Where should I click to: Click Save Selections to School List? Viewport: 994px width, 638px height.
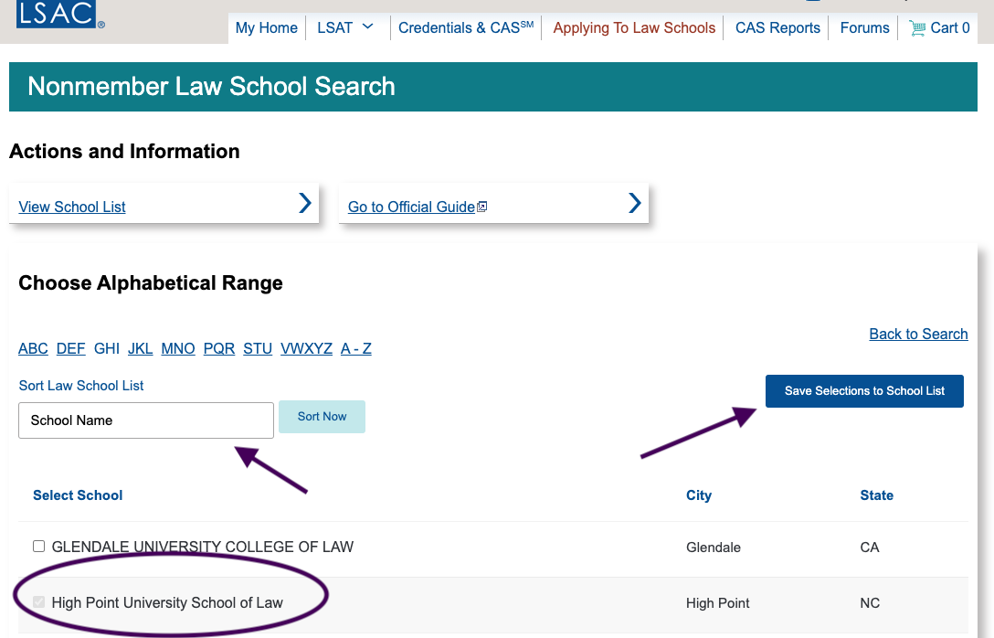point(864,390)
